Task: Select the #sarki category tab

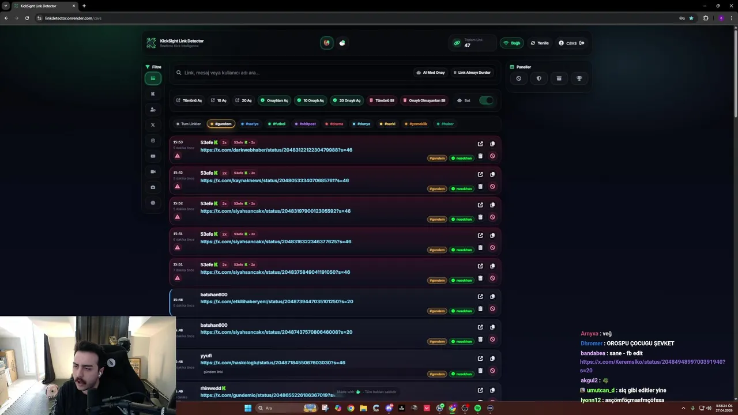Action: coord(388,124)
